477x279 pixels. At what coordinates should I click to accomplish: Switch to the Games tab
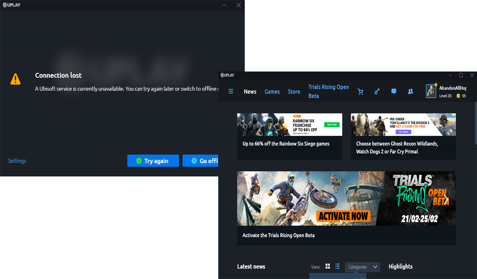coord(272,92)
